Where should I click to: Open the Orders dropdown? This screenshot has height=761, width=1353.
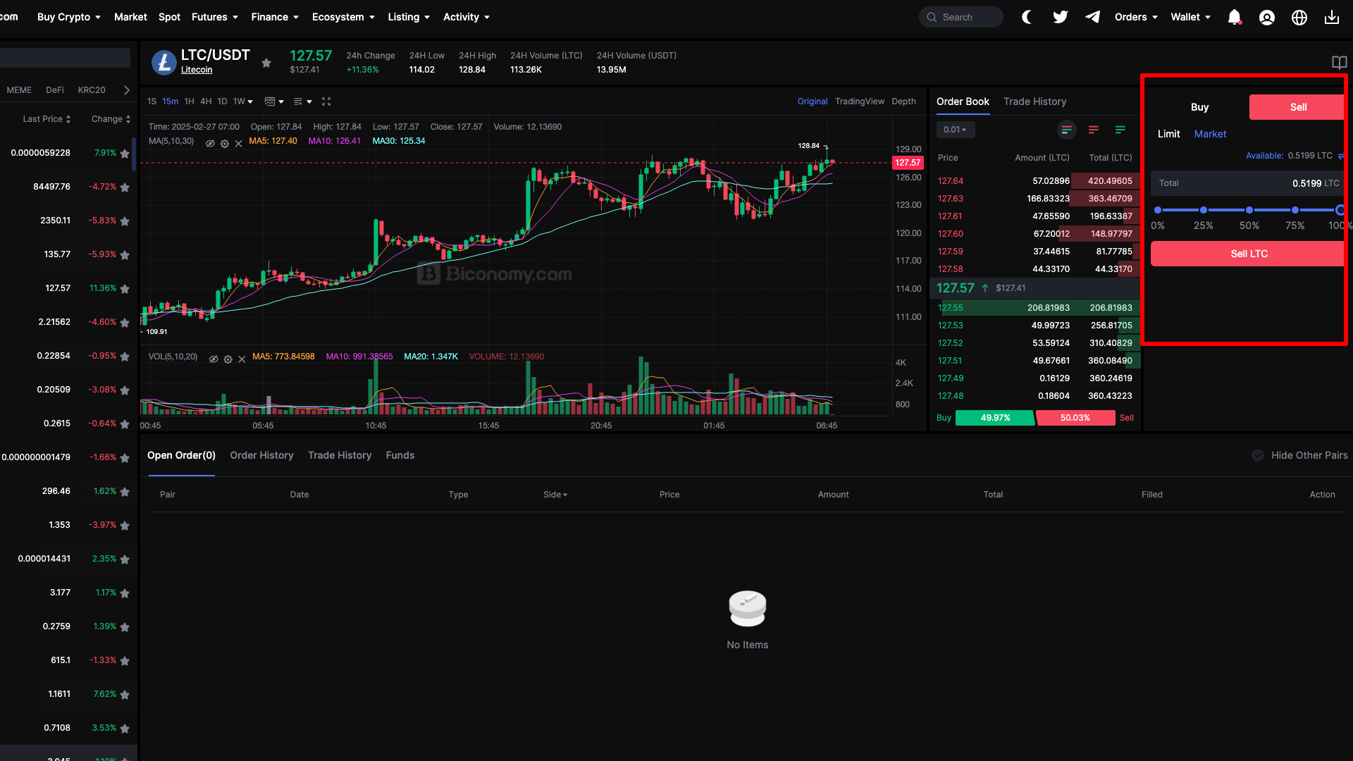[1136, 17]
